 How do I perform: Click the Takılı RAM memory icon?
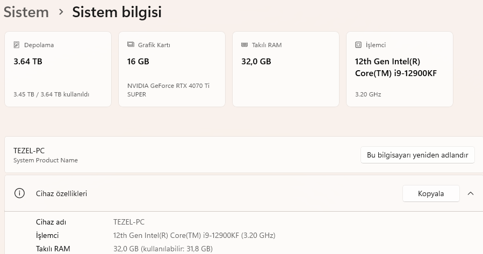point(244,45)
